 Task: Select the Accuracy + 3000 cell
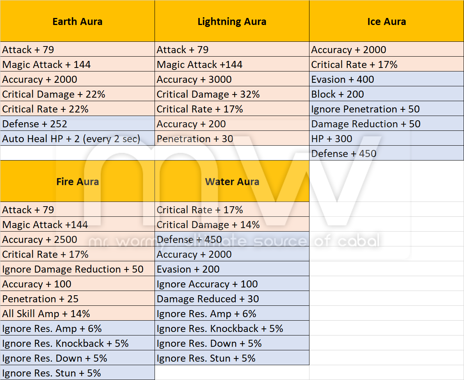tap(232, 79)
